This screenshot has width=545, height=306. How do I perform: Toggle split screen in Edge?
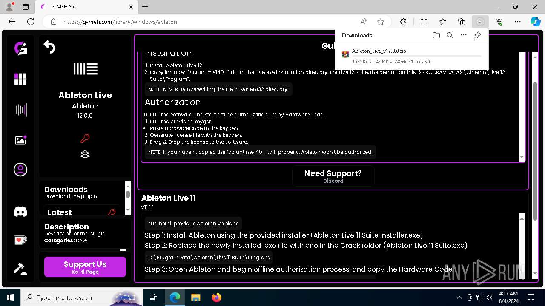click(424, 22)
